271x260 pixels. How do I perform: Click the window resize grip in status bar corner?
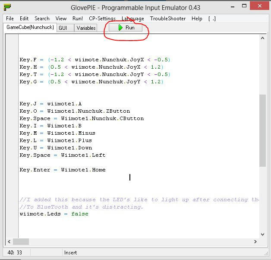point(266,254)
